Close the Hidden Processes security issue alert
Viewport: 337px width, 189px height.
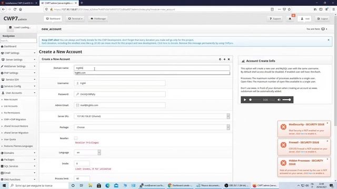pos(328,159)
